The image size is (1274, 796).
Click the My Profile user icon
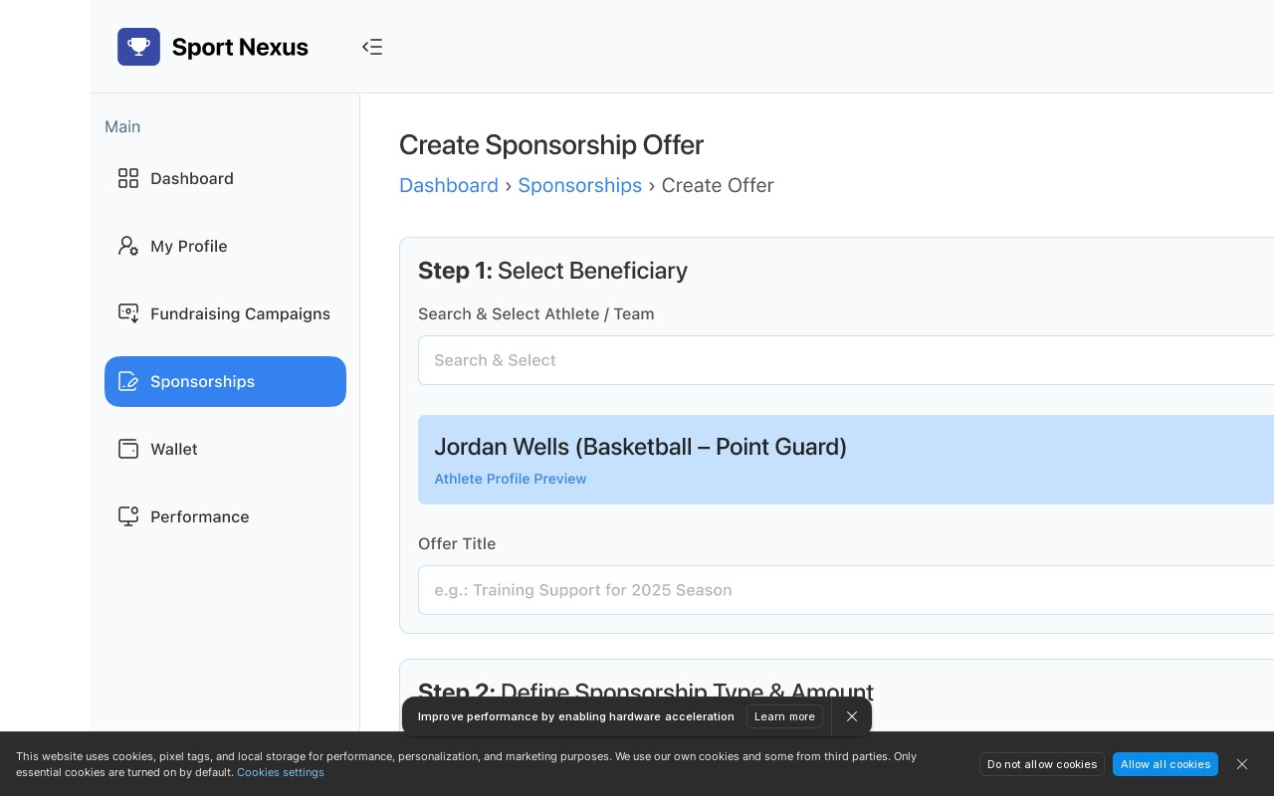(128, 246)
